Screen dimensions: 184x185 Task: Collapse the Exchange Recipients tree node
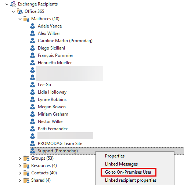click(7, 4)
